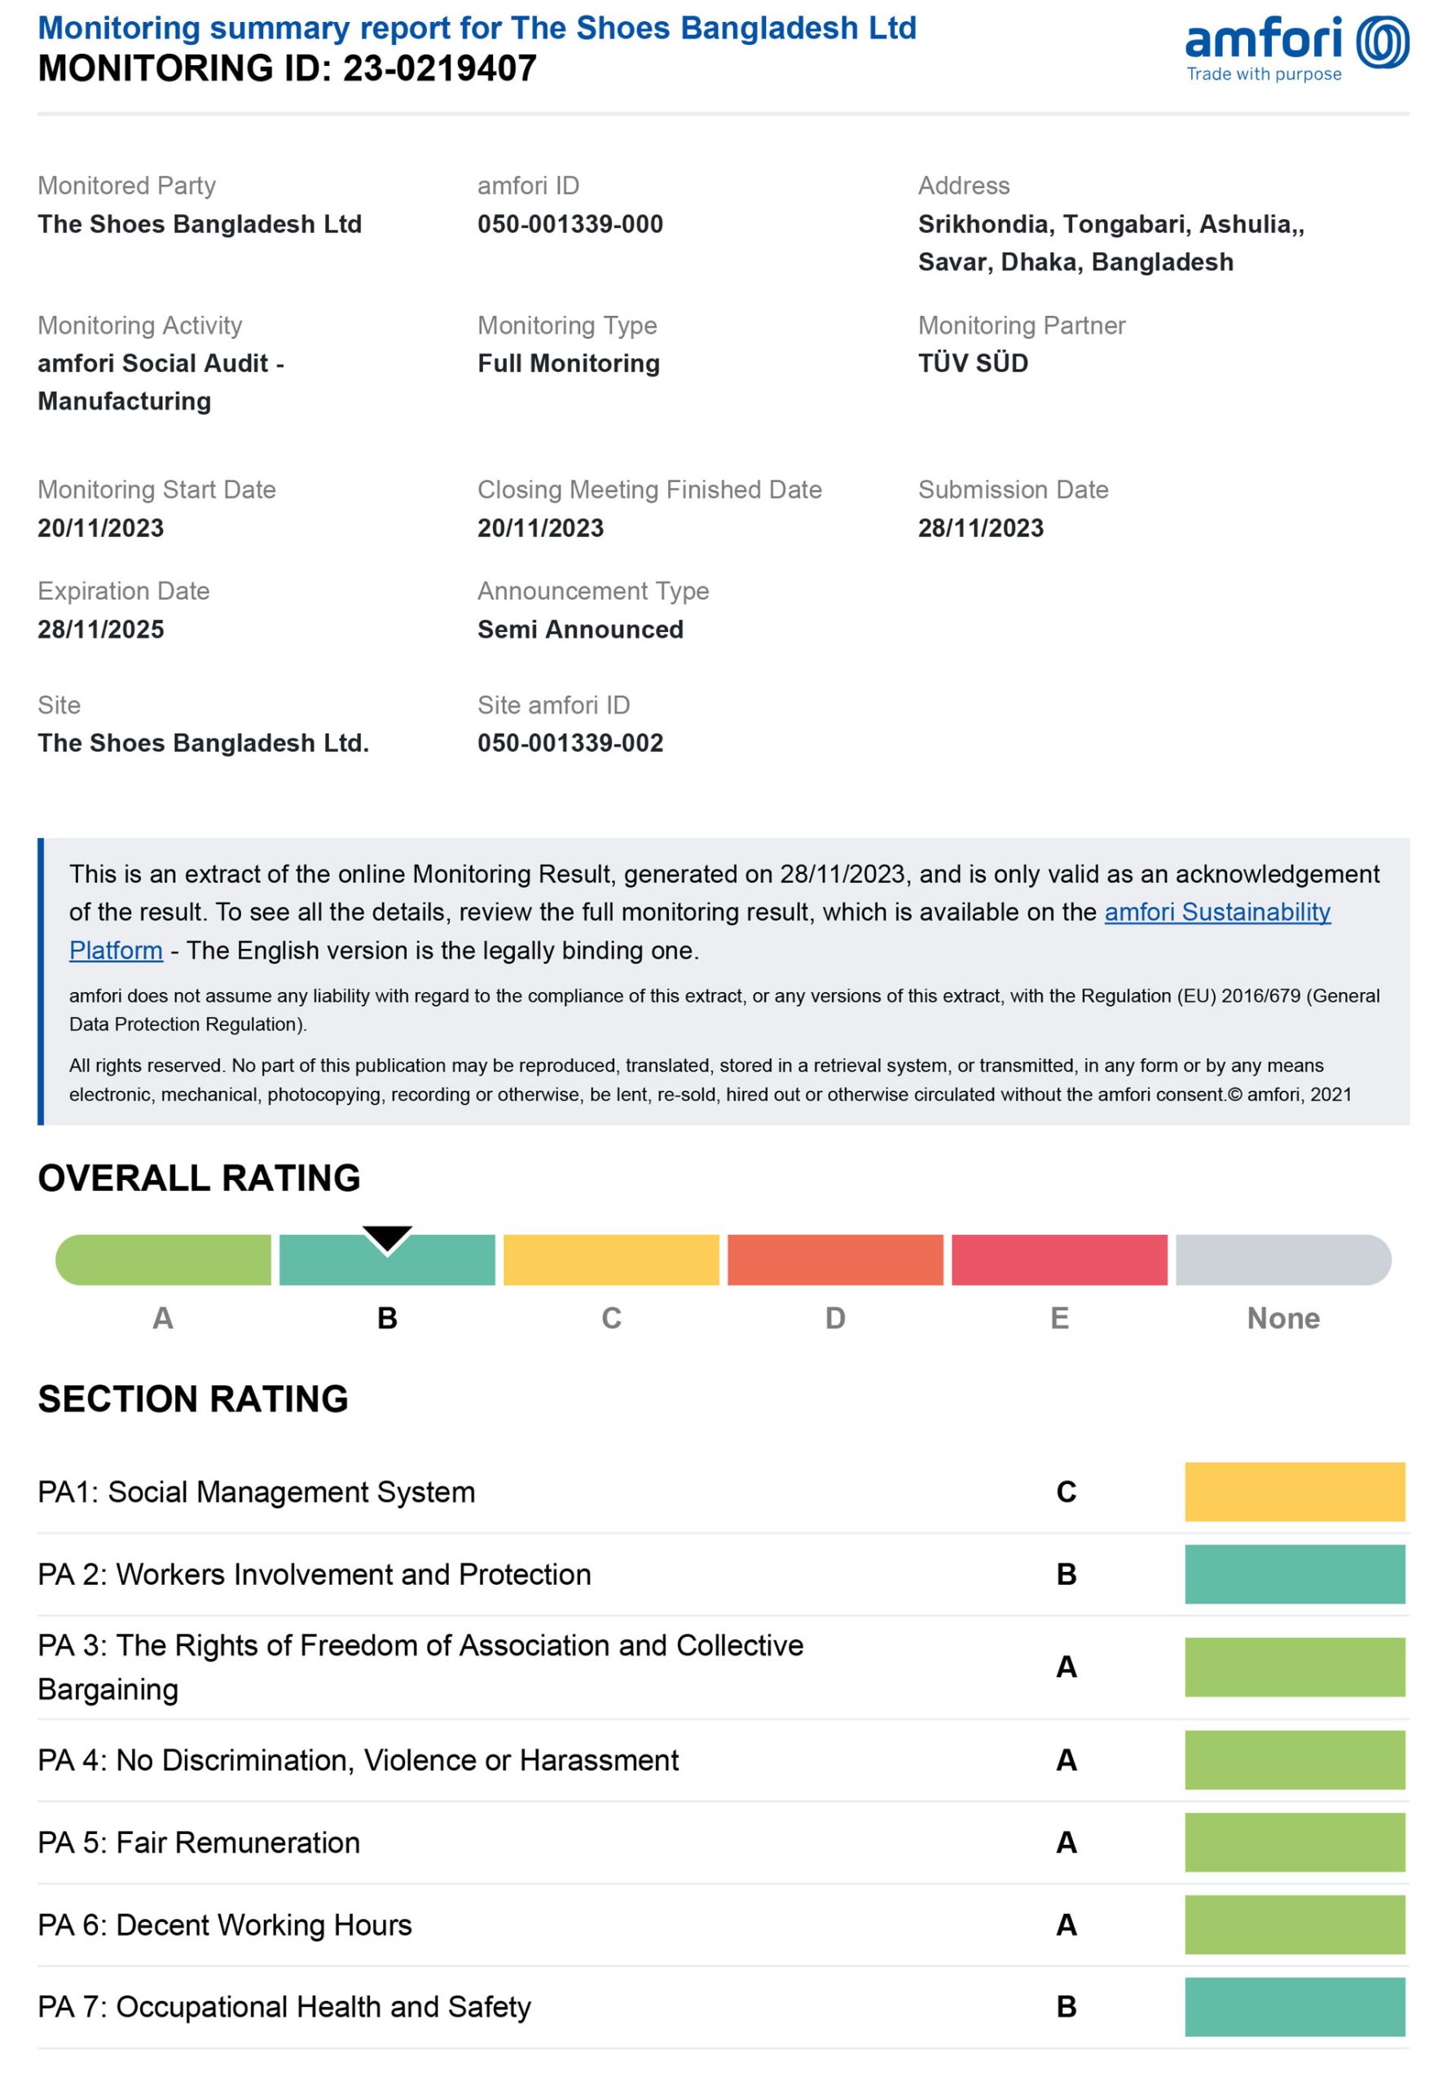Select the grey None rating segment
1456x2085 pixels.
tap(1283, 1259)
